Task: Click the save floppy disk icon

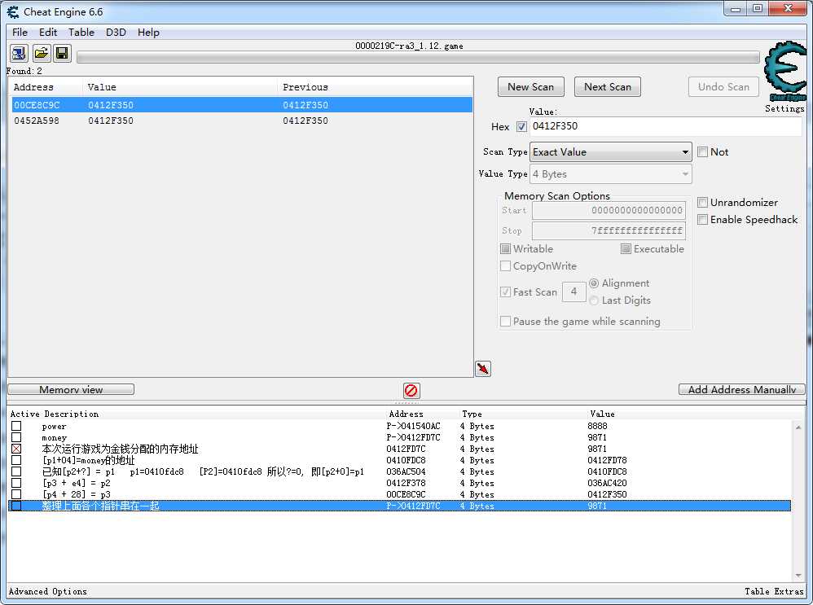Action: (62, 54)
